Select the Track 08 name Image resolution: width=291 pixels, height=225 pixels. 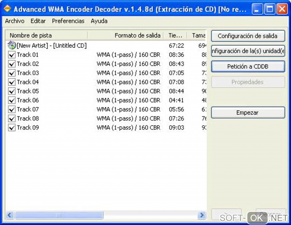pyautogui.click(x=28, y=118)
